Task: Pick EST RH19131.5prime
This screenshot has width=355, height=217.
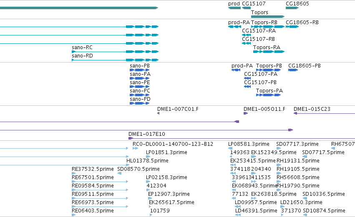Action: coord(279,165)
